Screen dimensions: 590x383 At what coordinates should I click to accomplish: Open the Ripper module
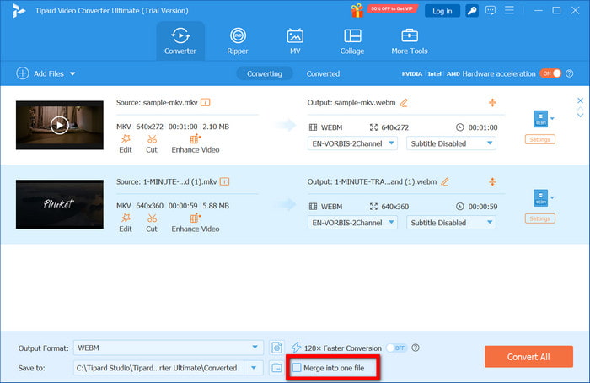pyautogui.click(x=239, y=41)
